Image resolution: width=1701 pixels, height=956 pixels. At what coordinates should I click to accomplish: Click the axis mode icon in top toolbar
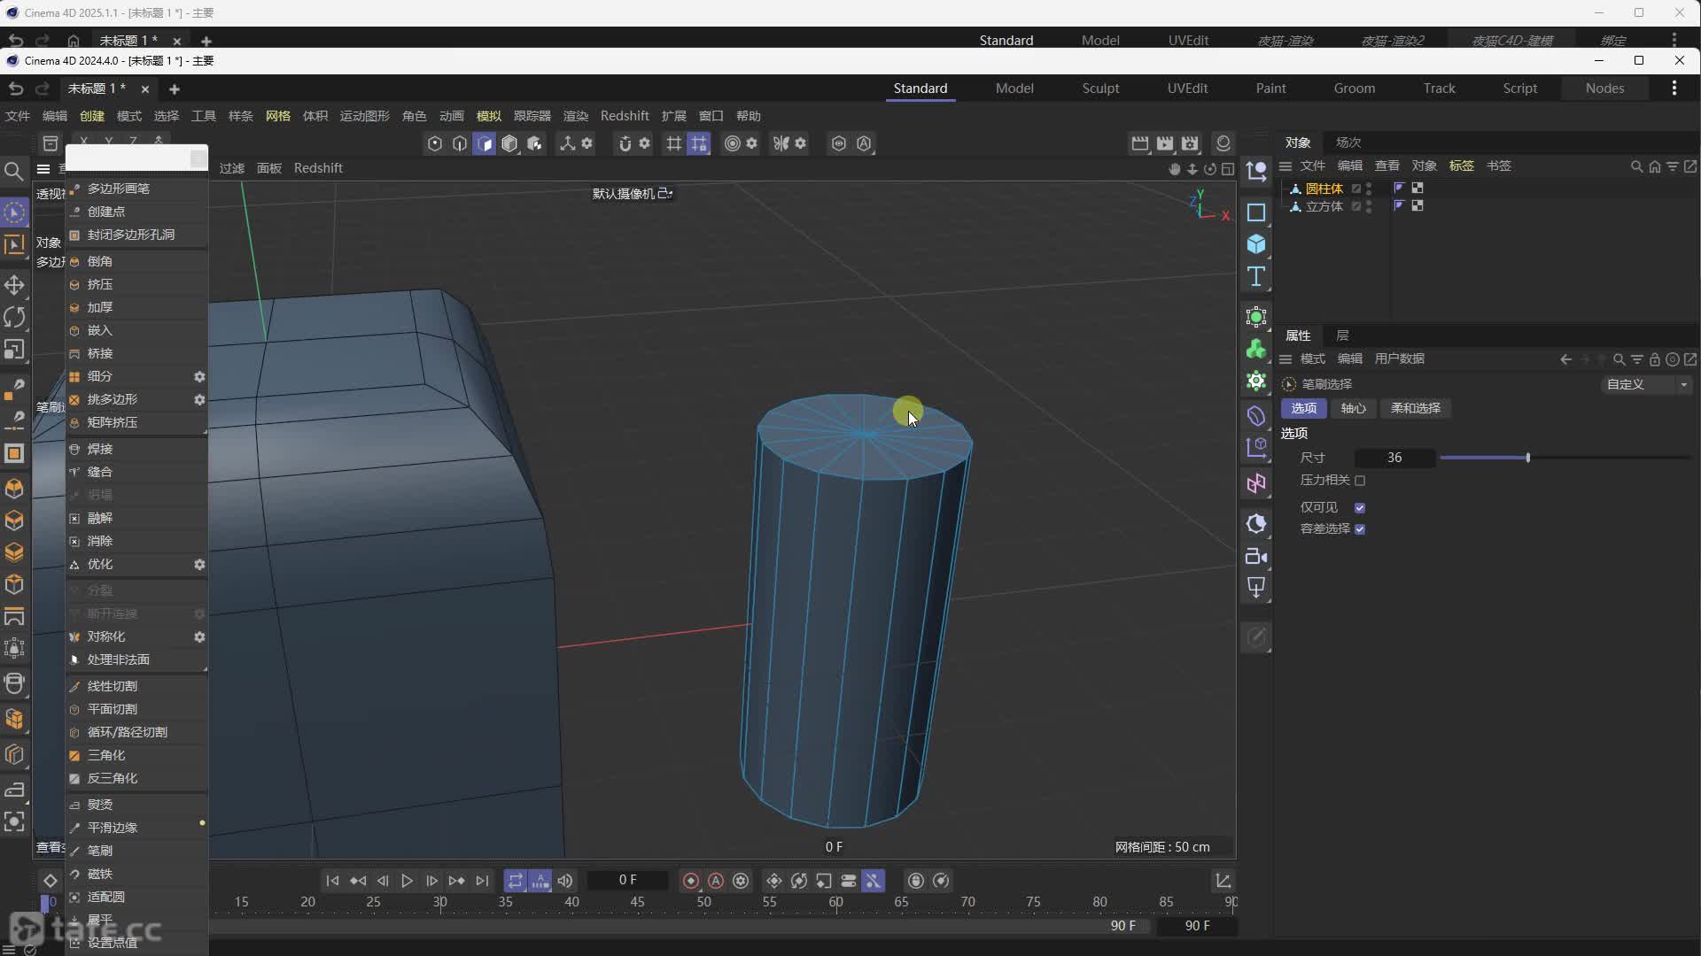point(567,143)
